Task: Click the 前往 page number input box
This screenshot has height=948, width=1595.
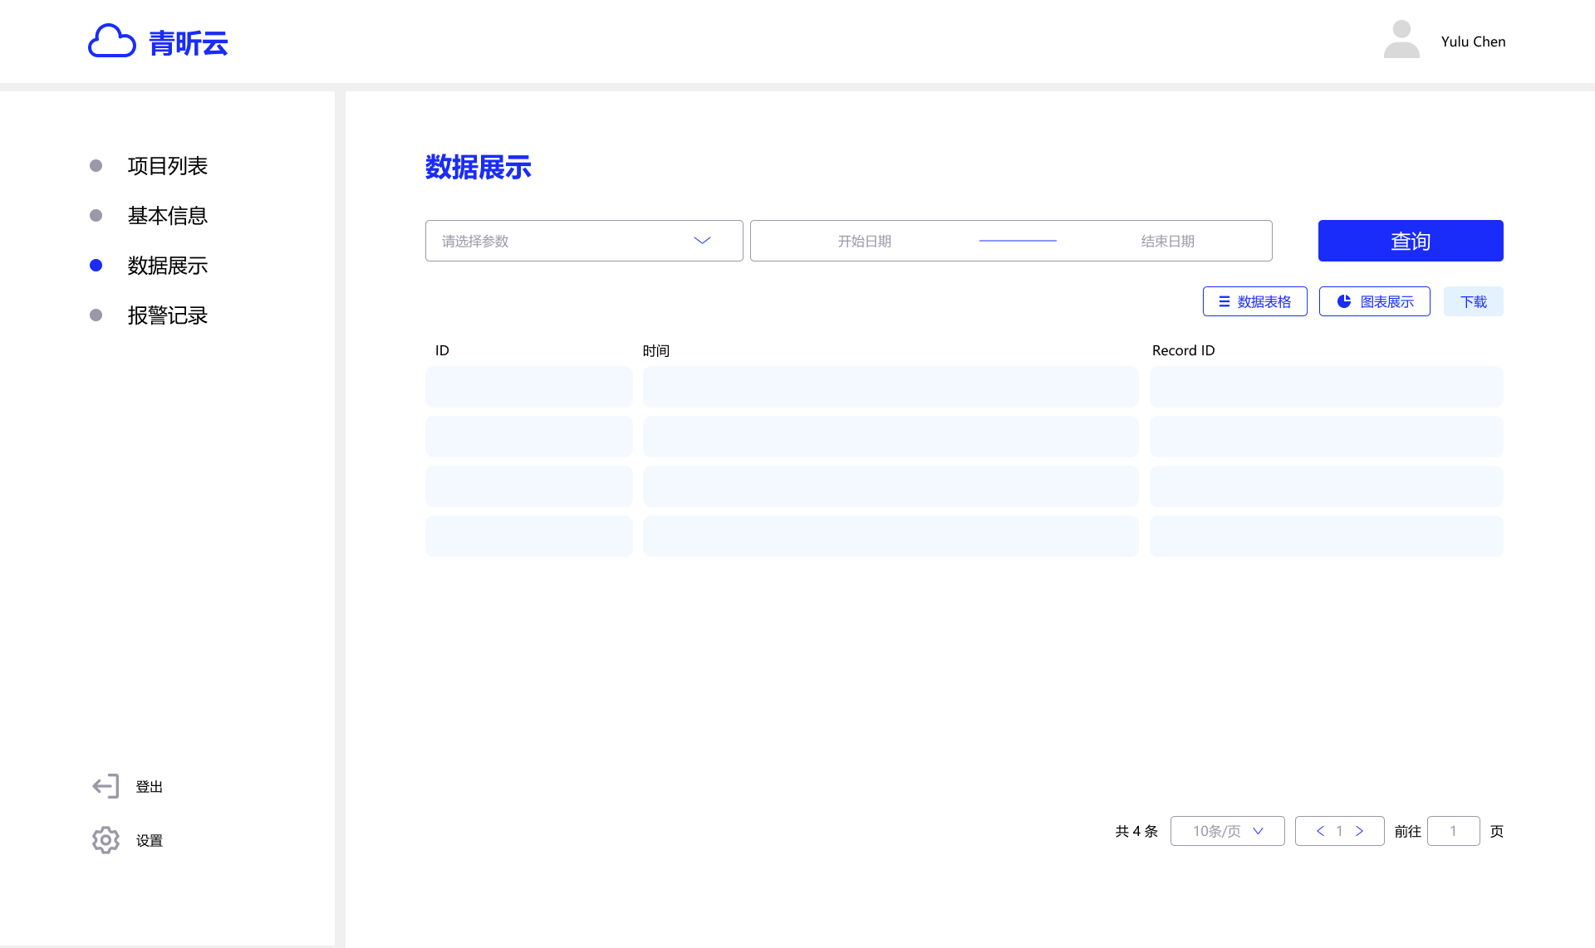Action: pos(1453,831)
